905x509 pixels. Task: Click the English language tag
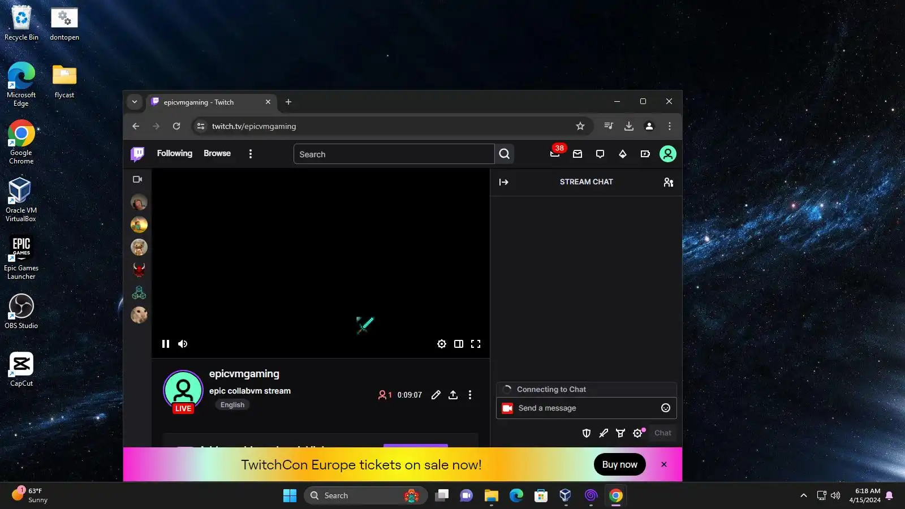pyautogui.click(x=232, y=405)
